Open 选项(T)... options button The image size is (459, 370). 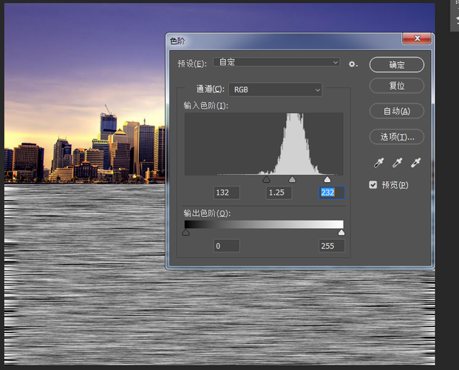[x=396, y=137]
